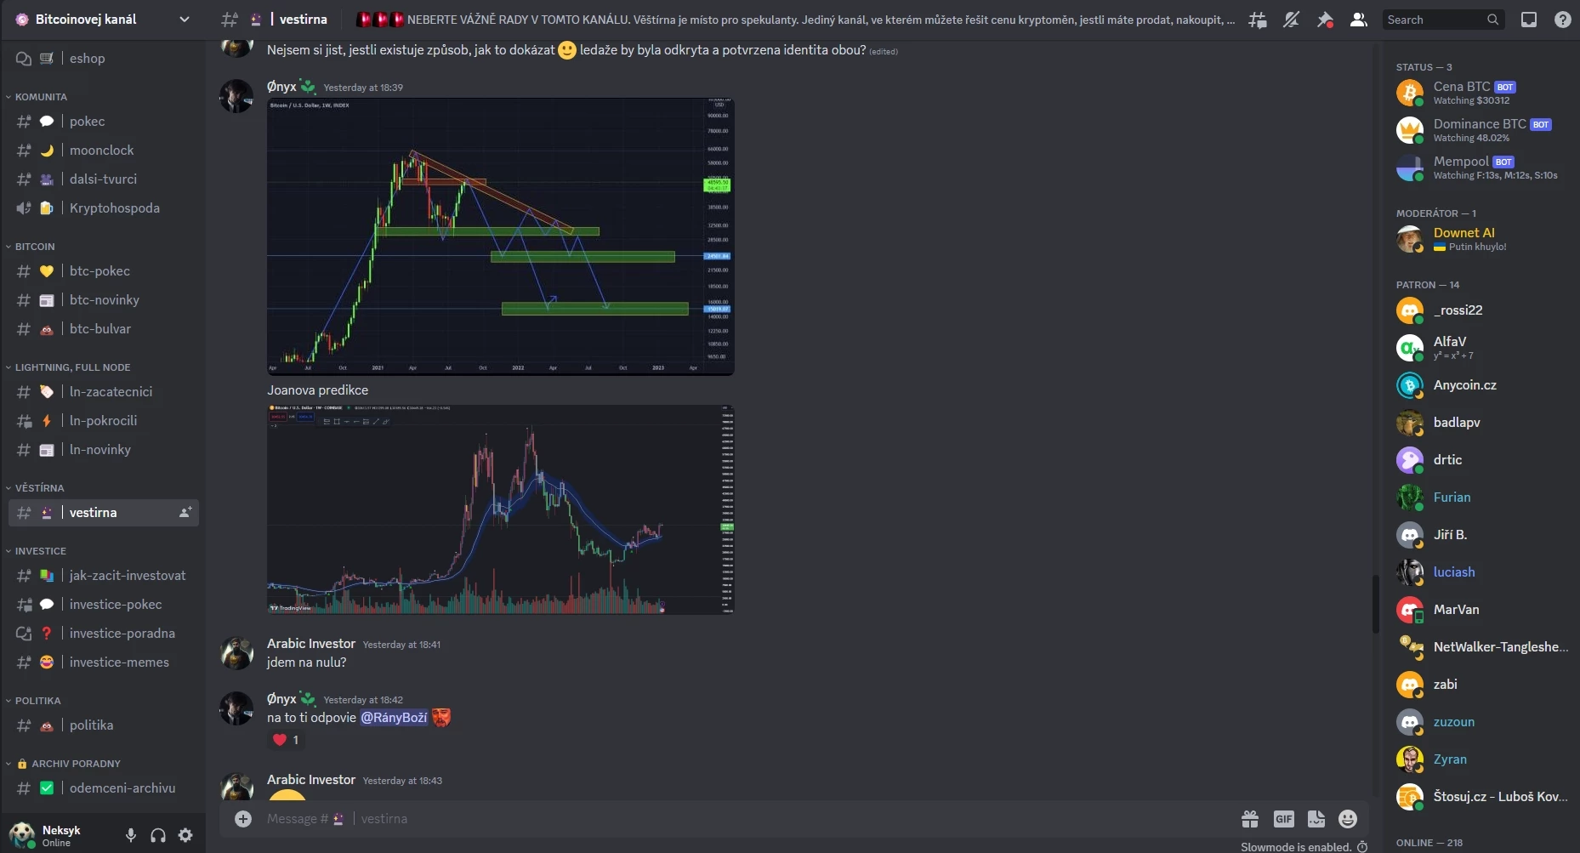Open the Threads icon in header

click(x=1257, y=20)
